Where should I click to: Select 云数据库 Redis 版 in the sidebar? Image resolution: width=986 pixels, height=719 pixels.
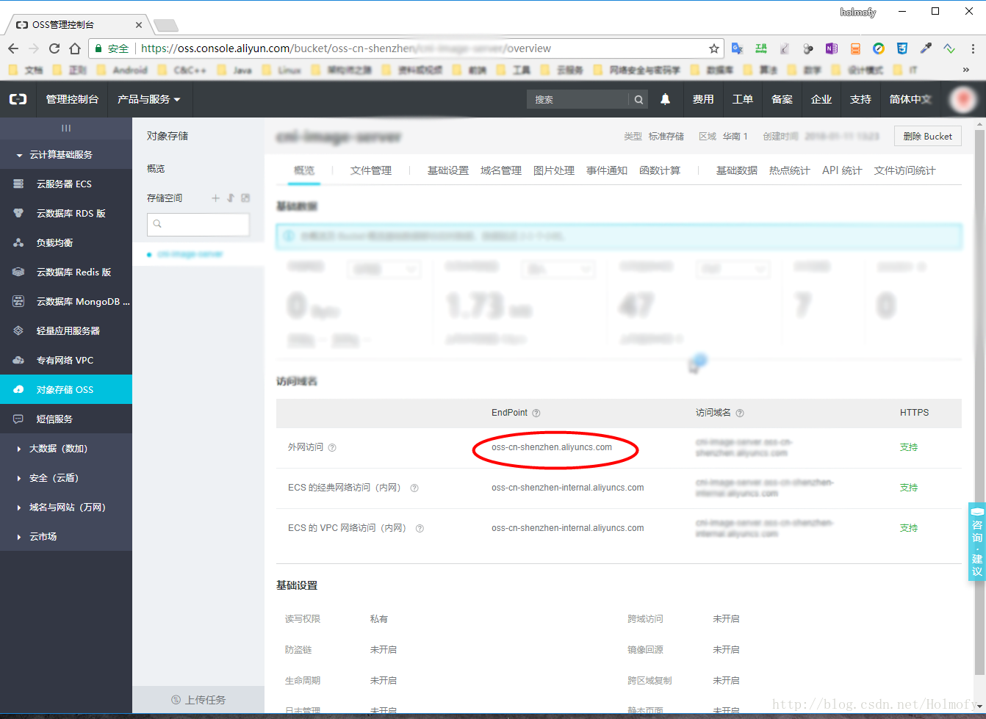click(66, 272)
